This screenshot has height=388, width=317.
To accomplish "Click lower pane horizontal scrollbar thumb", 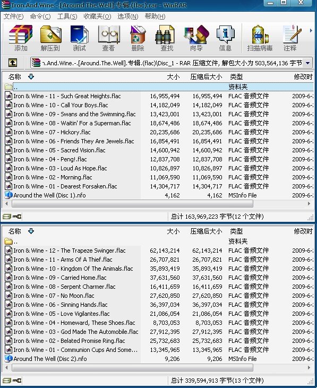I will [132, 367].
